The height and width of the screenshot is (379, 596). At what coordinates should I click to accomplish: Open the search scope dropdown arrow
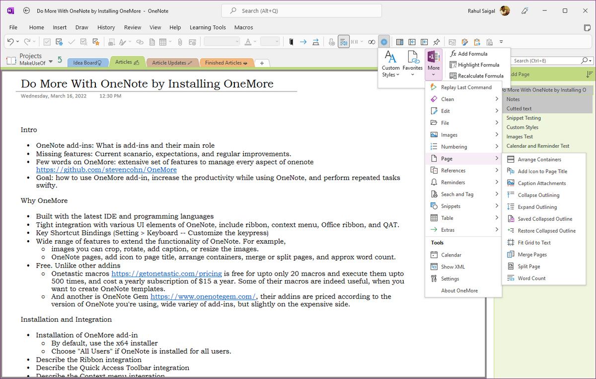(590, 61)
